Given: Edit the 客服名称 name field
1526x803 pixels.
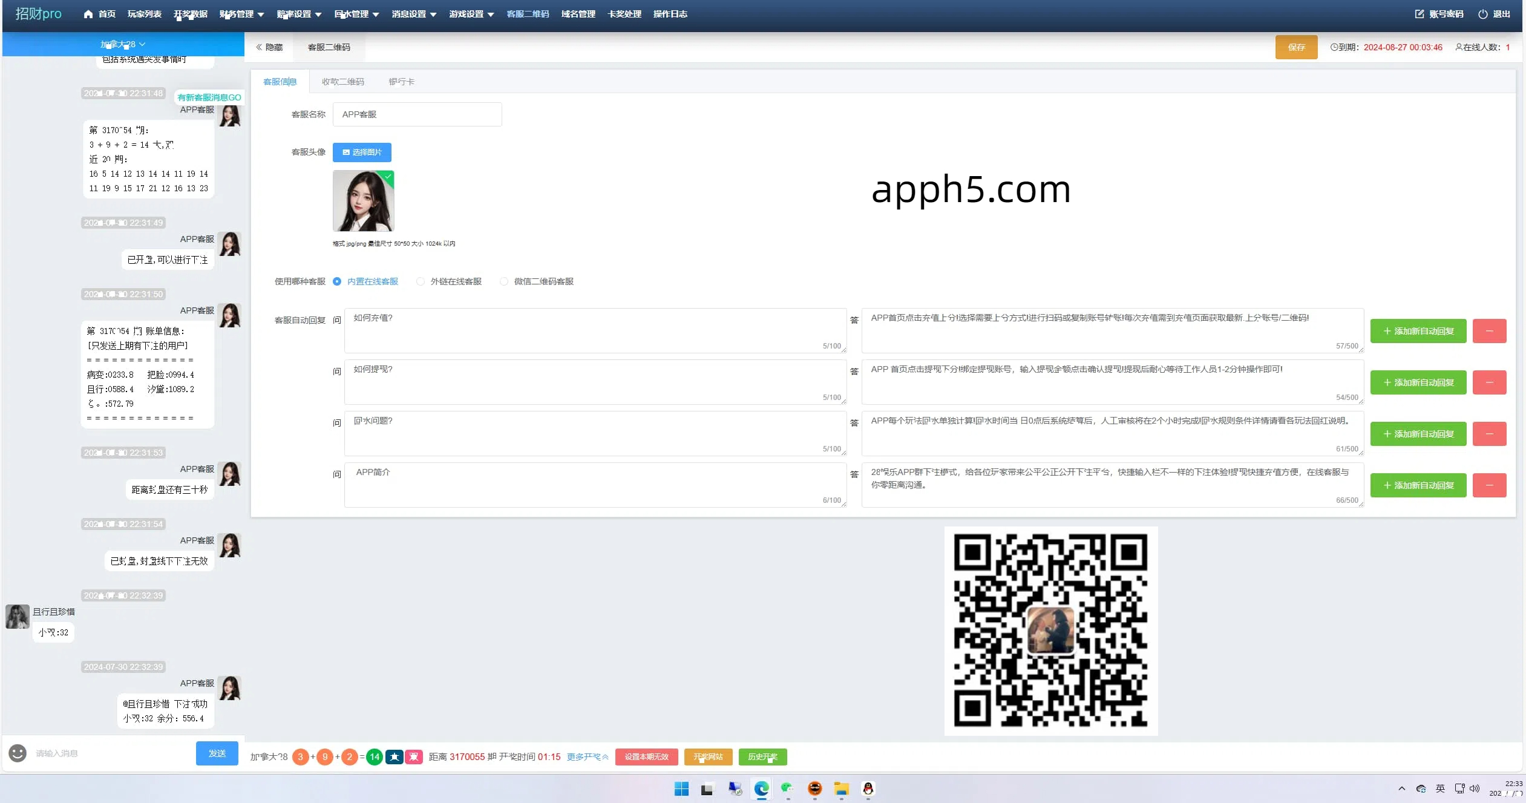Looking at the screenshot, I should tap(417, 114).
